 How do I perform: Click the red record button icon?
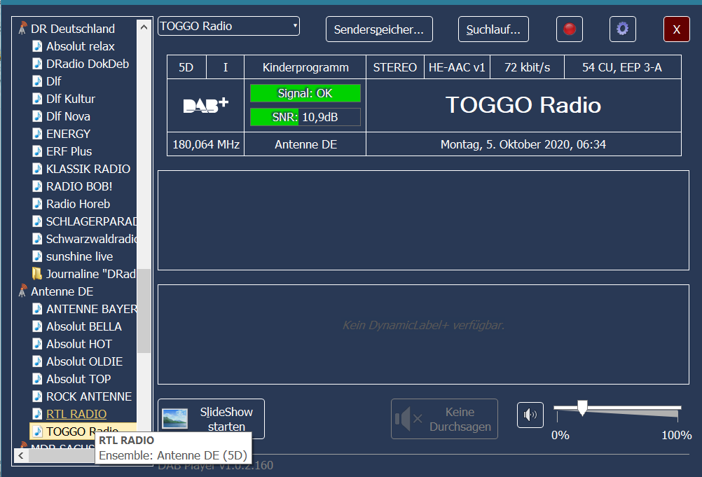coord(570,29)
